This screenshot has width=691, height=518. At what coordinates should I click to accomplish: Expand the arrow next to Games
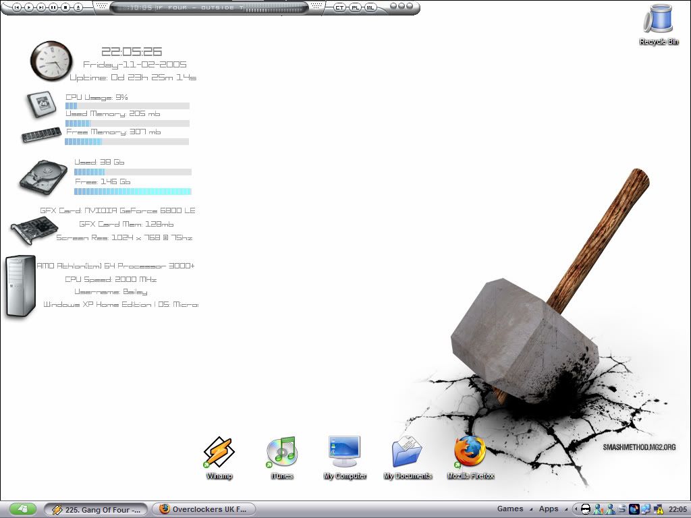[530, 509]
